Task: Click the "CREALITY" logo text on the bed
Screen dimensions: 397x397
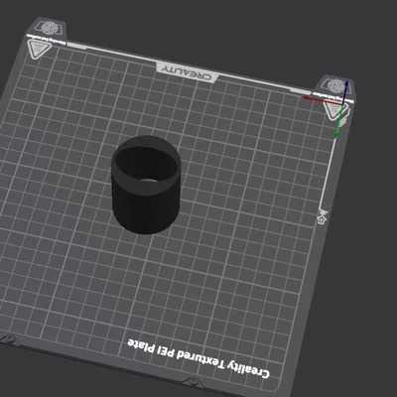Action: [188, 73]
